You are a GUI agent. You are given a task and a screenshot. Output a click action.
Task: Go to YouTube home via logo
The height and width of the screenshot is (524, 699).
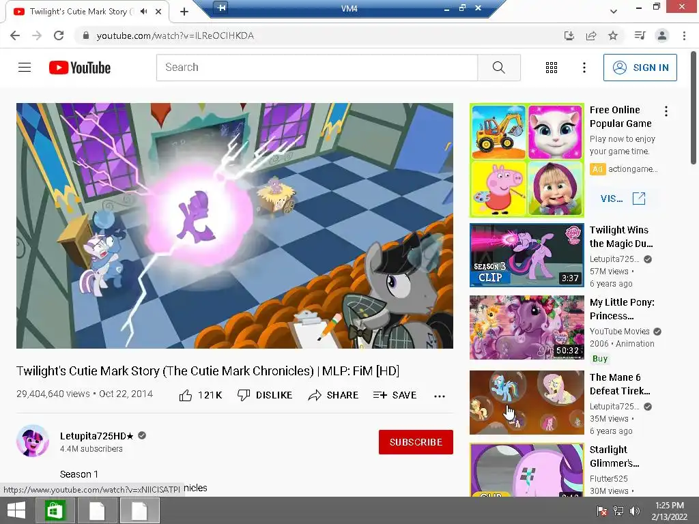click(x=80, y=68)
